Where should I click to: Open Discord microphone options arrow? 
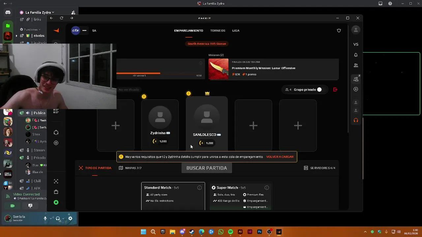coord(50,218)
